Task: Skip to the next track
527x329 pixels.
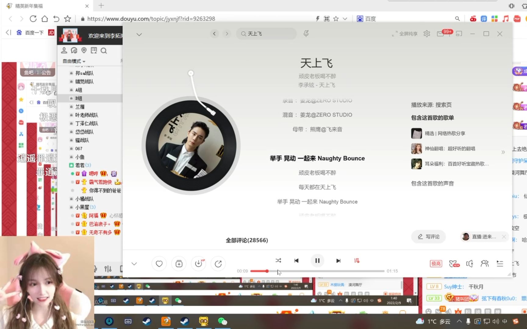Action: click(338, 261)
